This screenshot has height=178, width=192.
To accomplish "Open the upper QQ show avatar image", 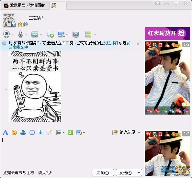I will click(167, 78).
